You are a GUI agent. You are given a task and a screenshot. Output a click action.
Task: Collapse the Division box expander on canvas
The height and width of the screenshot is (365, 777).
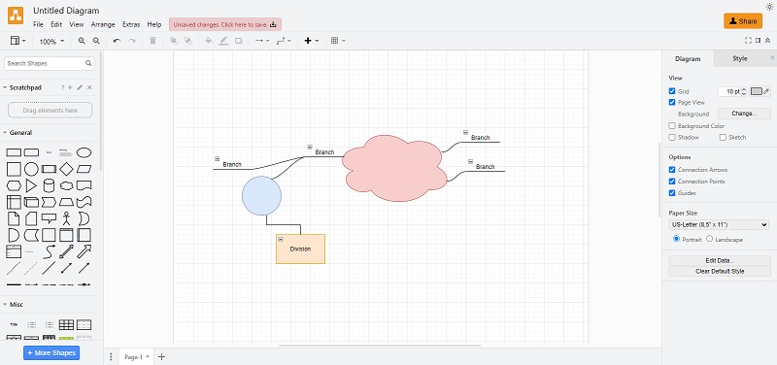[x=281, y=239]
